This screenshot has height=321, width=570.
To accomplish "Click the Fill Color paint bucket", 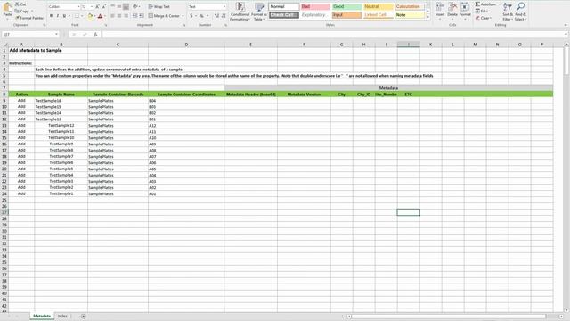I will [x=90, y=16].
